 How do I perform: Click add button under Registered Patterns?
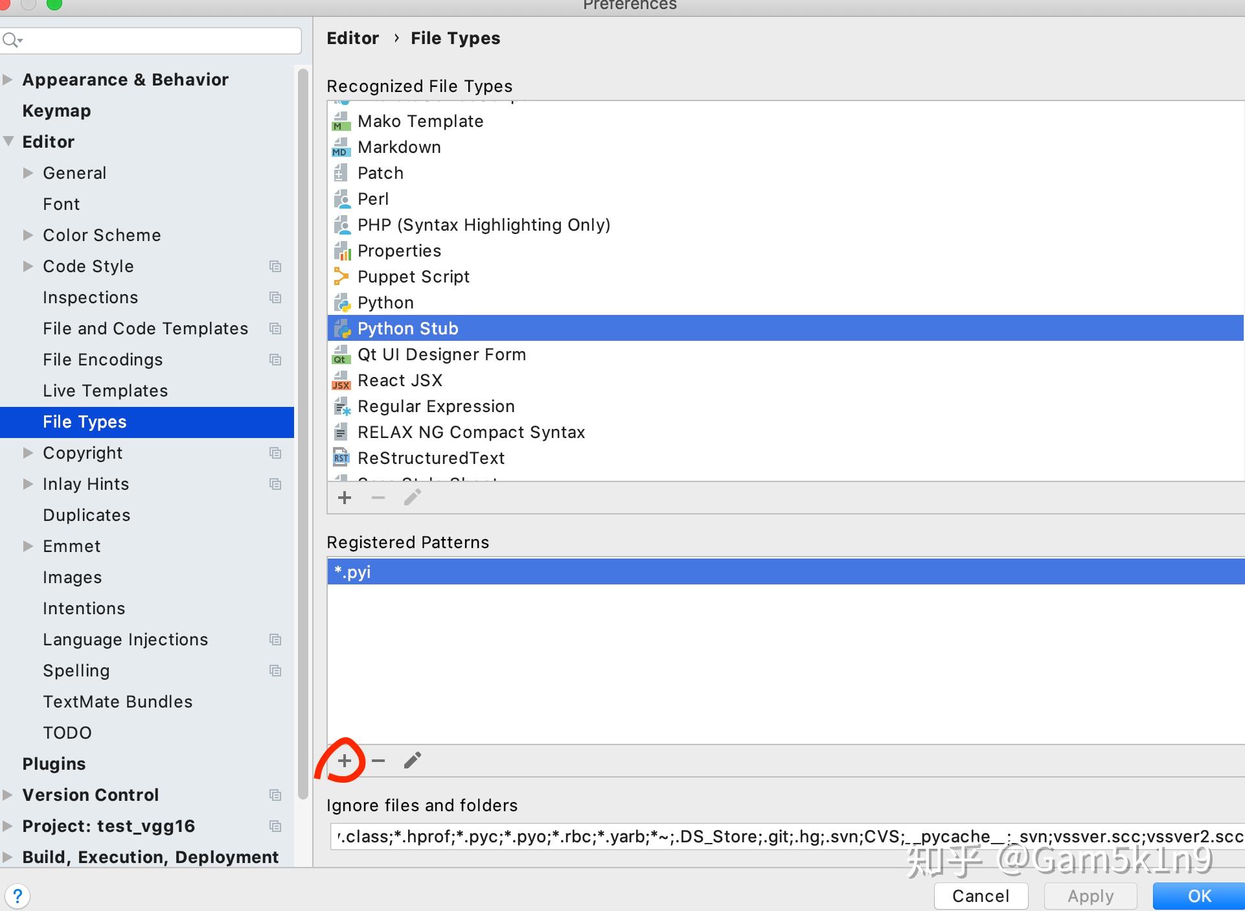[345, 761]
